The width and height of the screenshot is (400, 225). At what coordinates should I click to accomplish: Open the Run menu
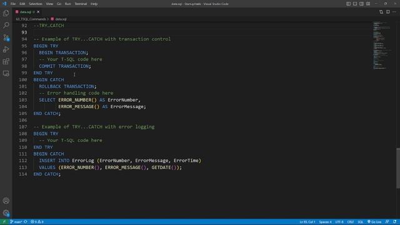click(67, 4)
